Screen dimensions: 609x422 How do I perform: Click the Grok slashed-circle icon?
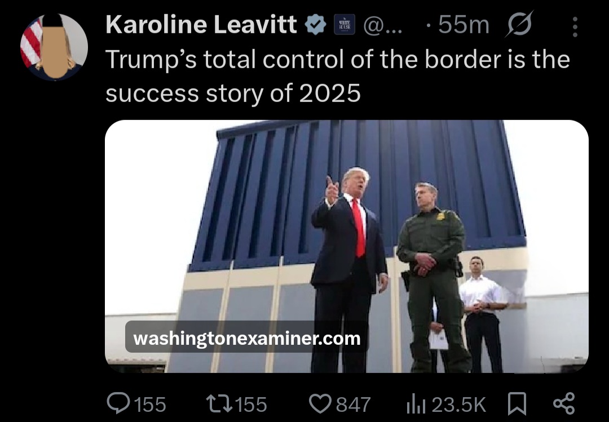pyautogui.click(x=519, y=24)
